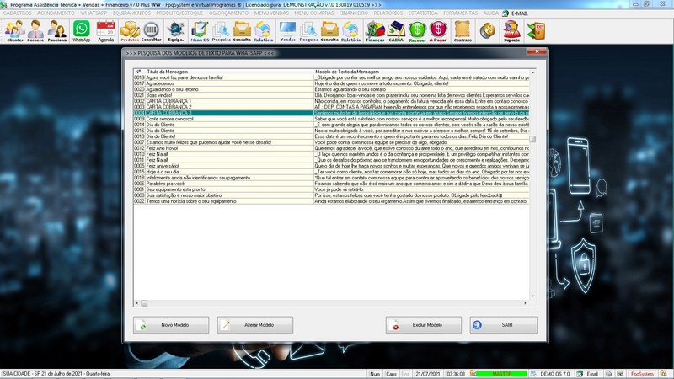
Task: Open the MENU VENDAS menu
Action: (271, 13)
